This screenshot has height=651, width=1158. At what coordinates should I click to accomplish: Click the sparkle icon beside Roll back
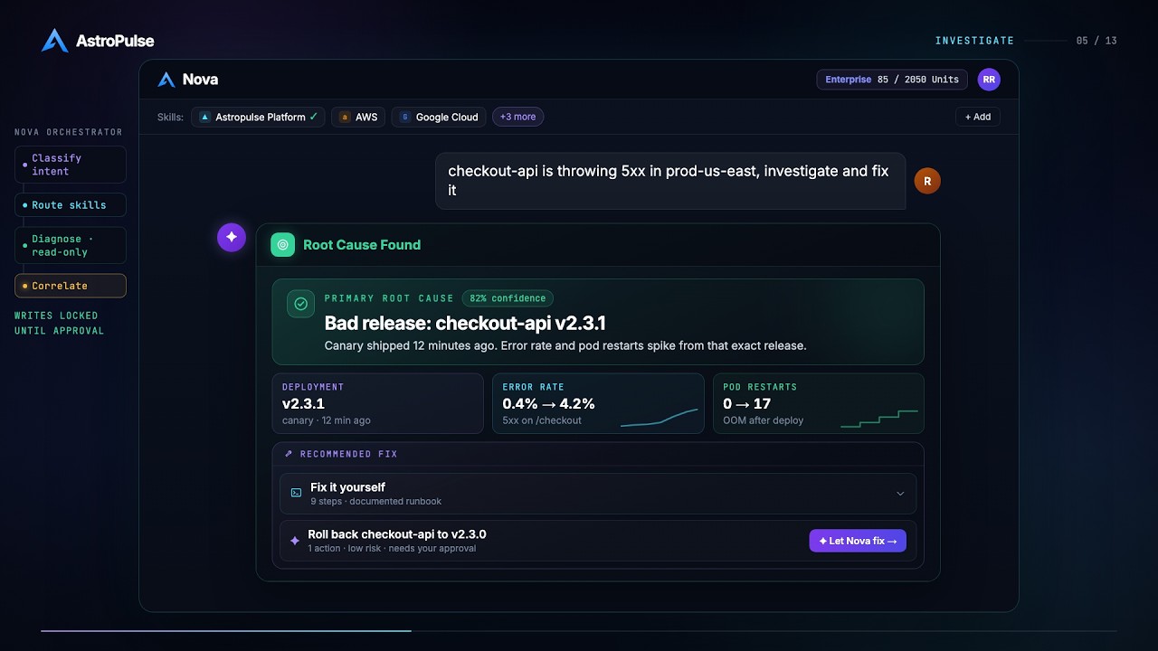pos(294,541)
